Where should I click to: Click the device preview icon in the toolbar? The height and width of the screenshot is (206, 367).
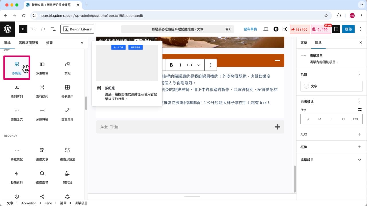(266, 29)
